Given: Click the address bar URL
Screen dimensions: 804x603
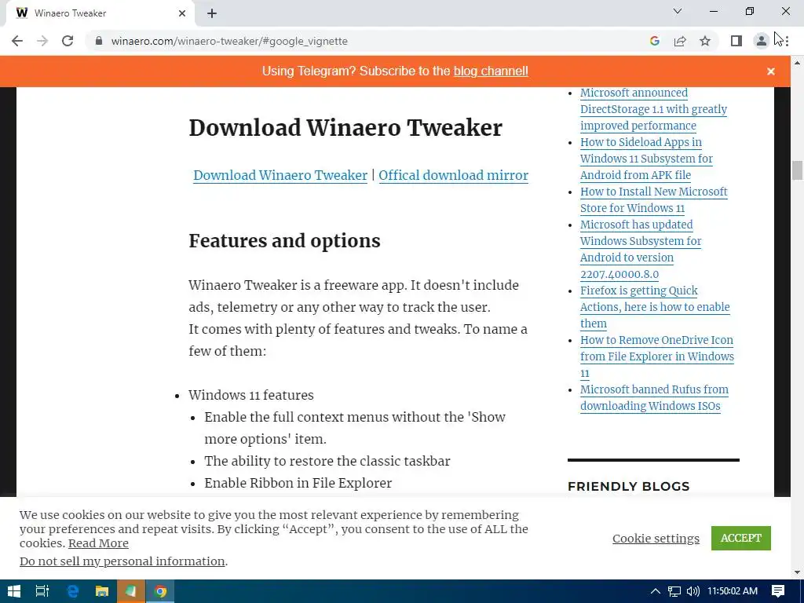Looking at the screenshot, I should 229,41.
